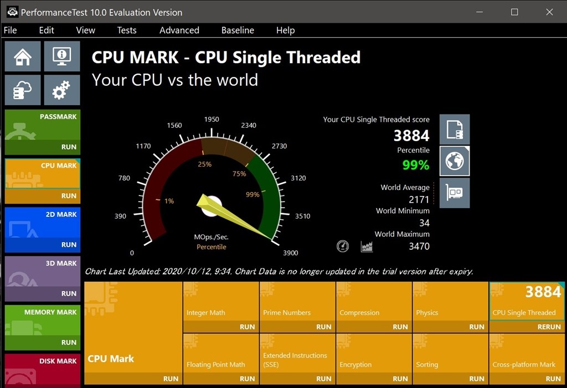
Task: Select the Extended Instructions (SSE) tile
Action: point(297,353)
